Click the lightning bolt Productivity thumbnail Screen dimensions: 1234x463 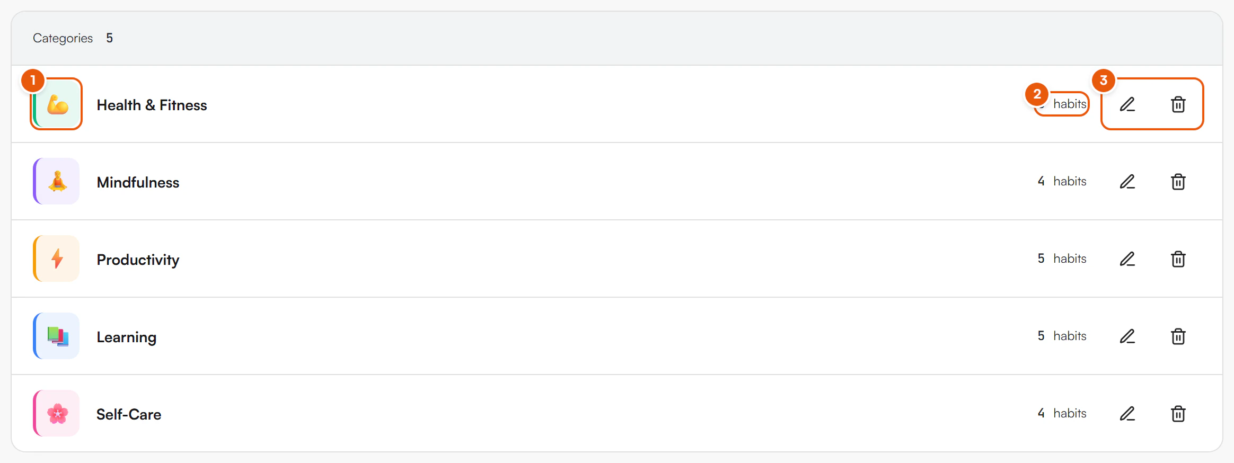coord(56,259)
